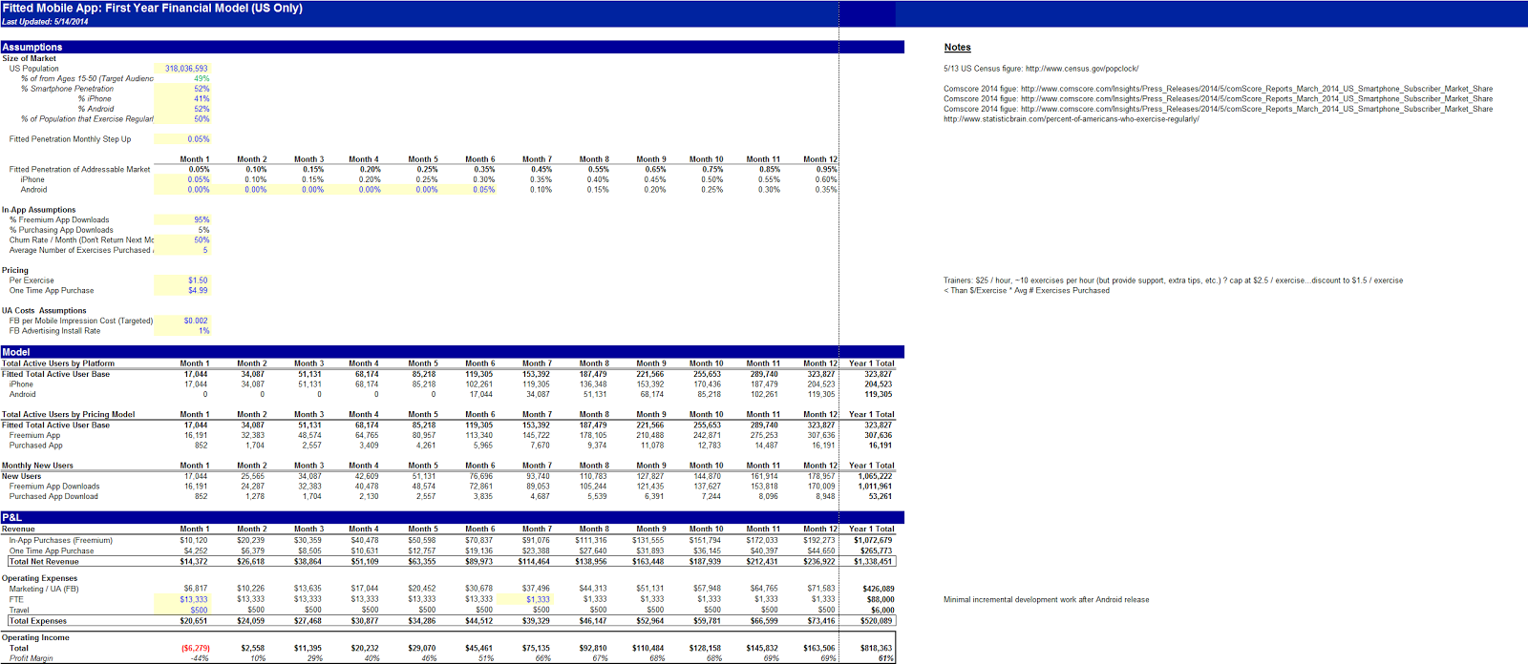Select the -44% Month 1 profit margin

200,658
